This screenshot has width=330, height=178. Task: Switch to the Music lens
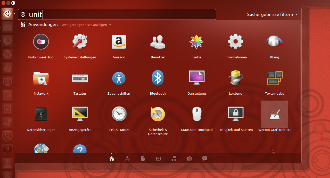tap(174, 158)
